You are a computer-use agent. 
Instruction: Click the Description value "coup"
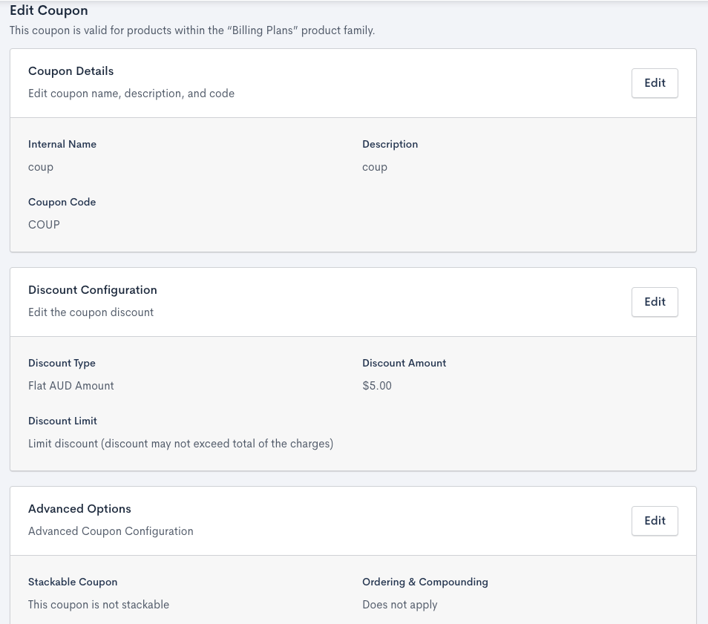point(375,167)
